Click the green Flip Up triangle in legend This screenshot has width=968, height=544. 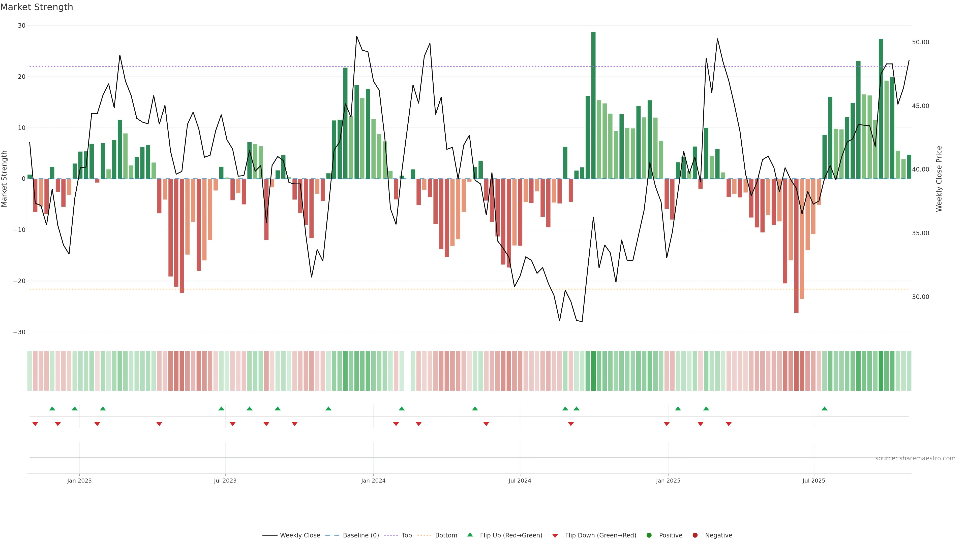coord(470,535)
